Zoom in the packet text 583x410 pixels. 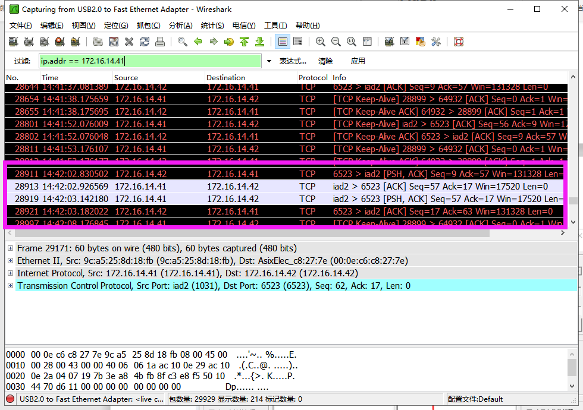click(321, 42)
